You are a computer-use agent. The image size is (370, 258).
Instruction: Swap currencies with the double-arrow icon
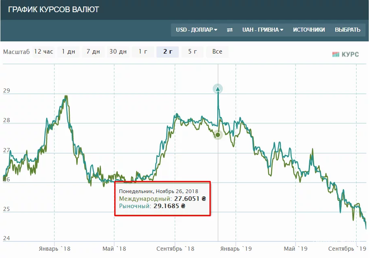[230, 30]
